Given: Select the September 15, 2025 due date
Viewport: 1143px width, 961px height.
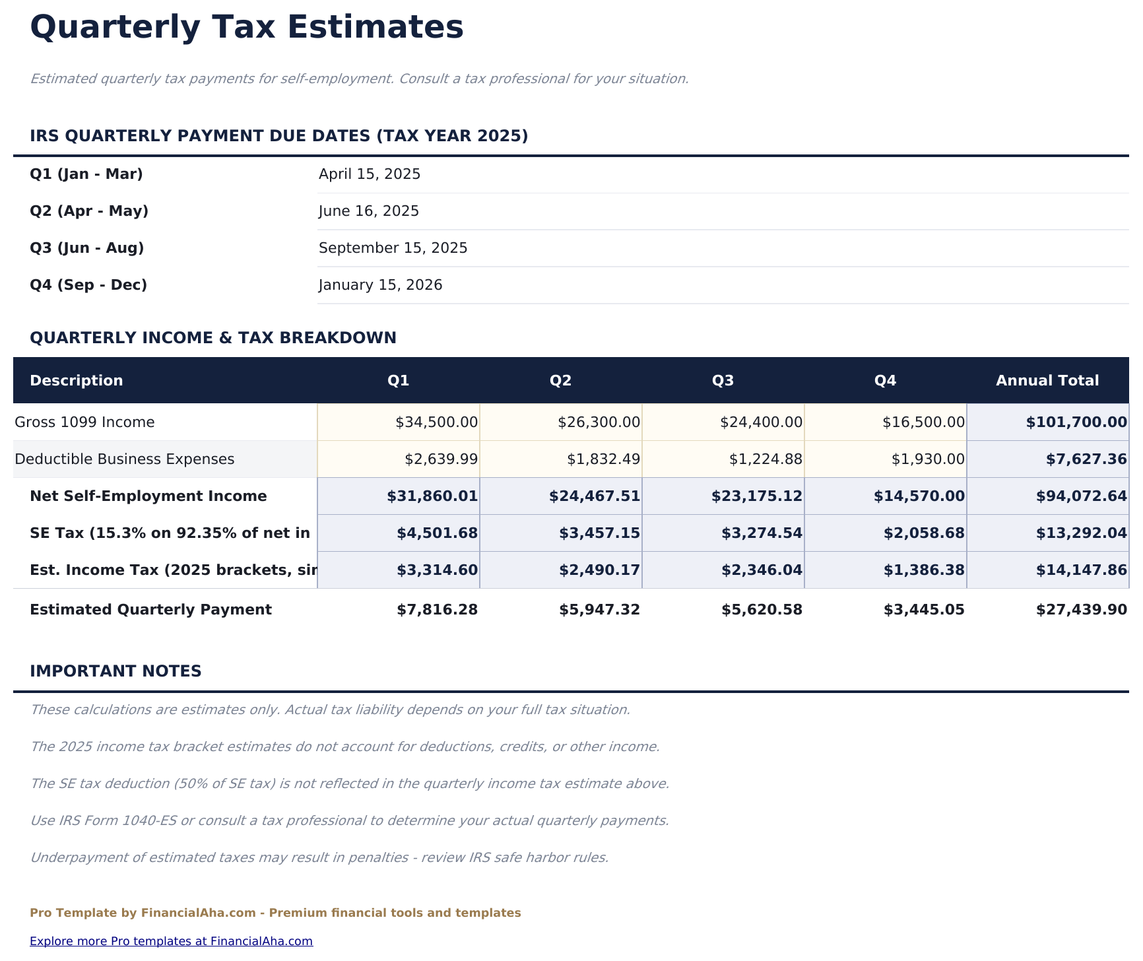Looking at the screenshot, I should 393,248.
